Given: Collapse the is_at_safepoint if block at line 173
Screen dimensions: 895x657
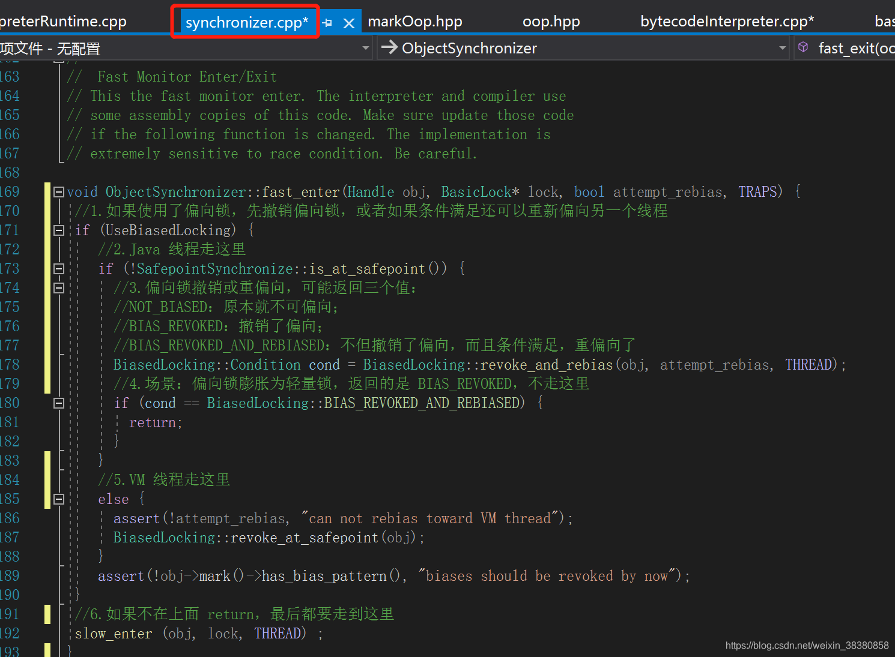Looking at the screenshot, I should tap(59, 269).
